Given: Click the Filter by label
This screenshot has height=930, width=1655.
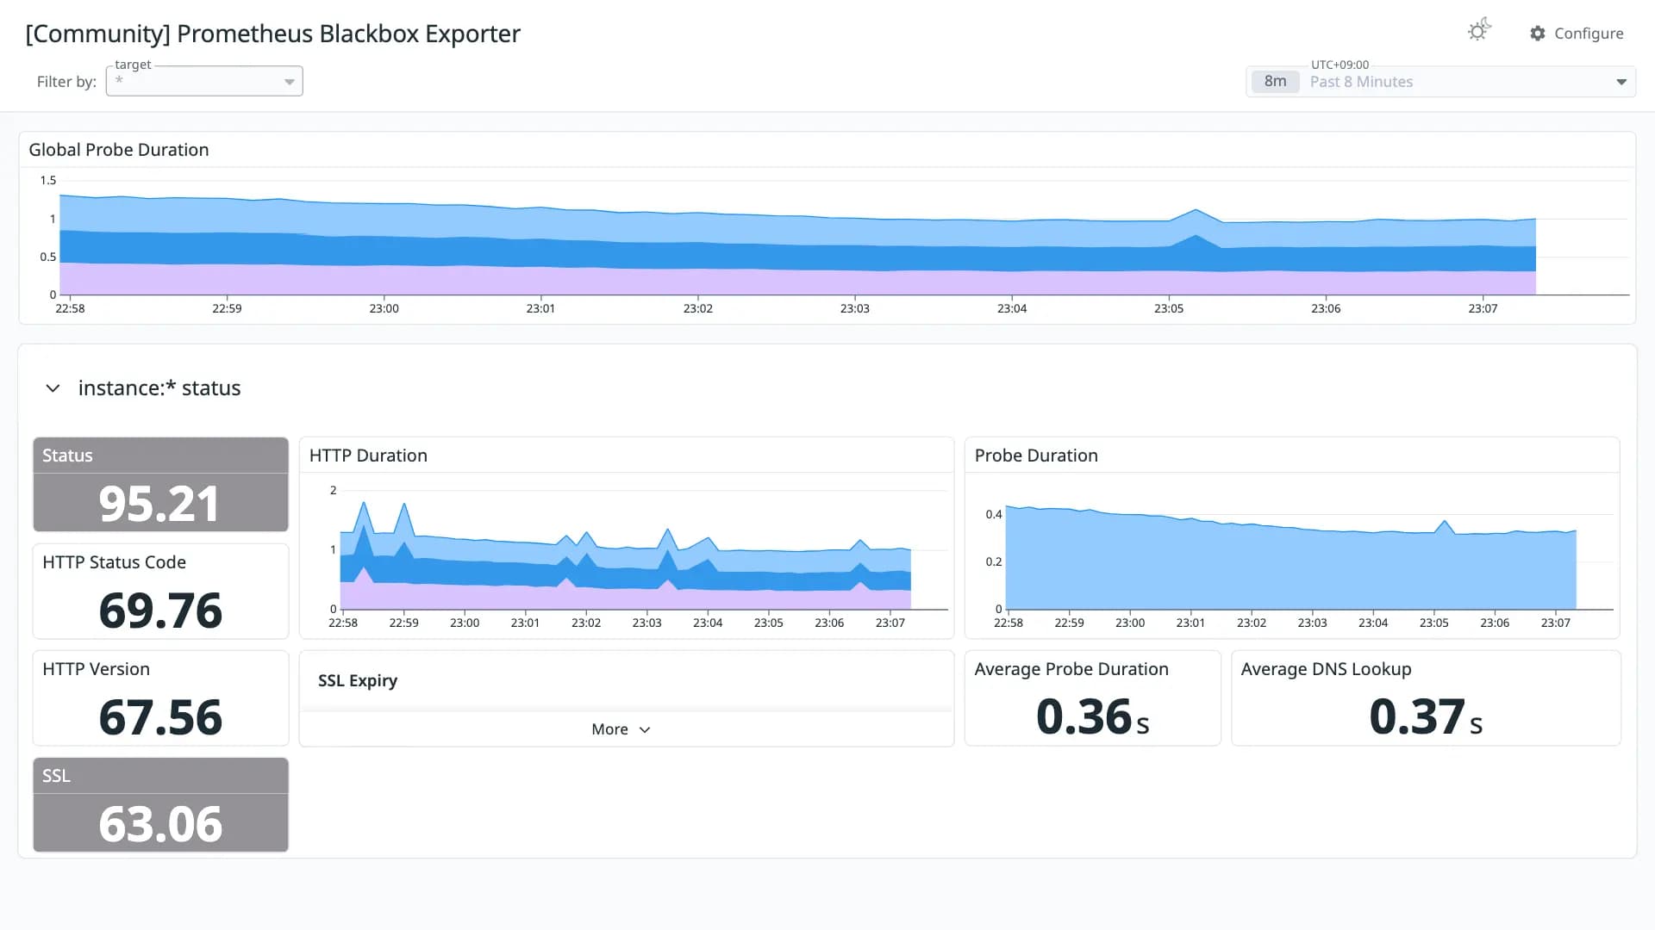Looking at the screenshot, I should tap(66, 82).
